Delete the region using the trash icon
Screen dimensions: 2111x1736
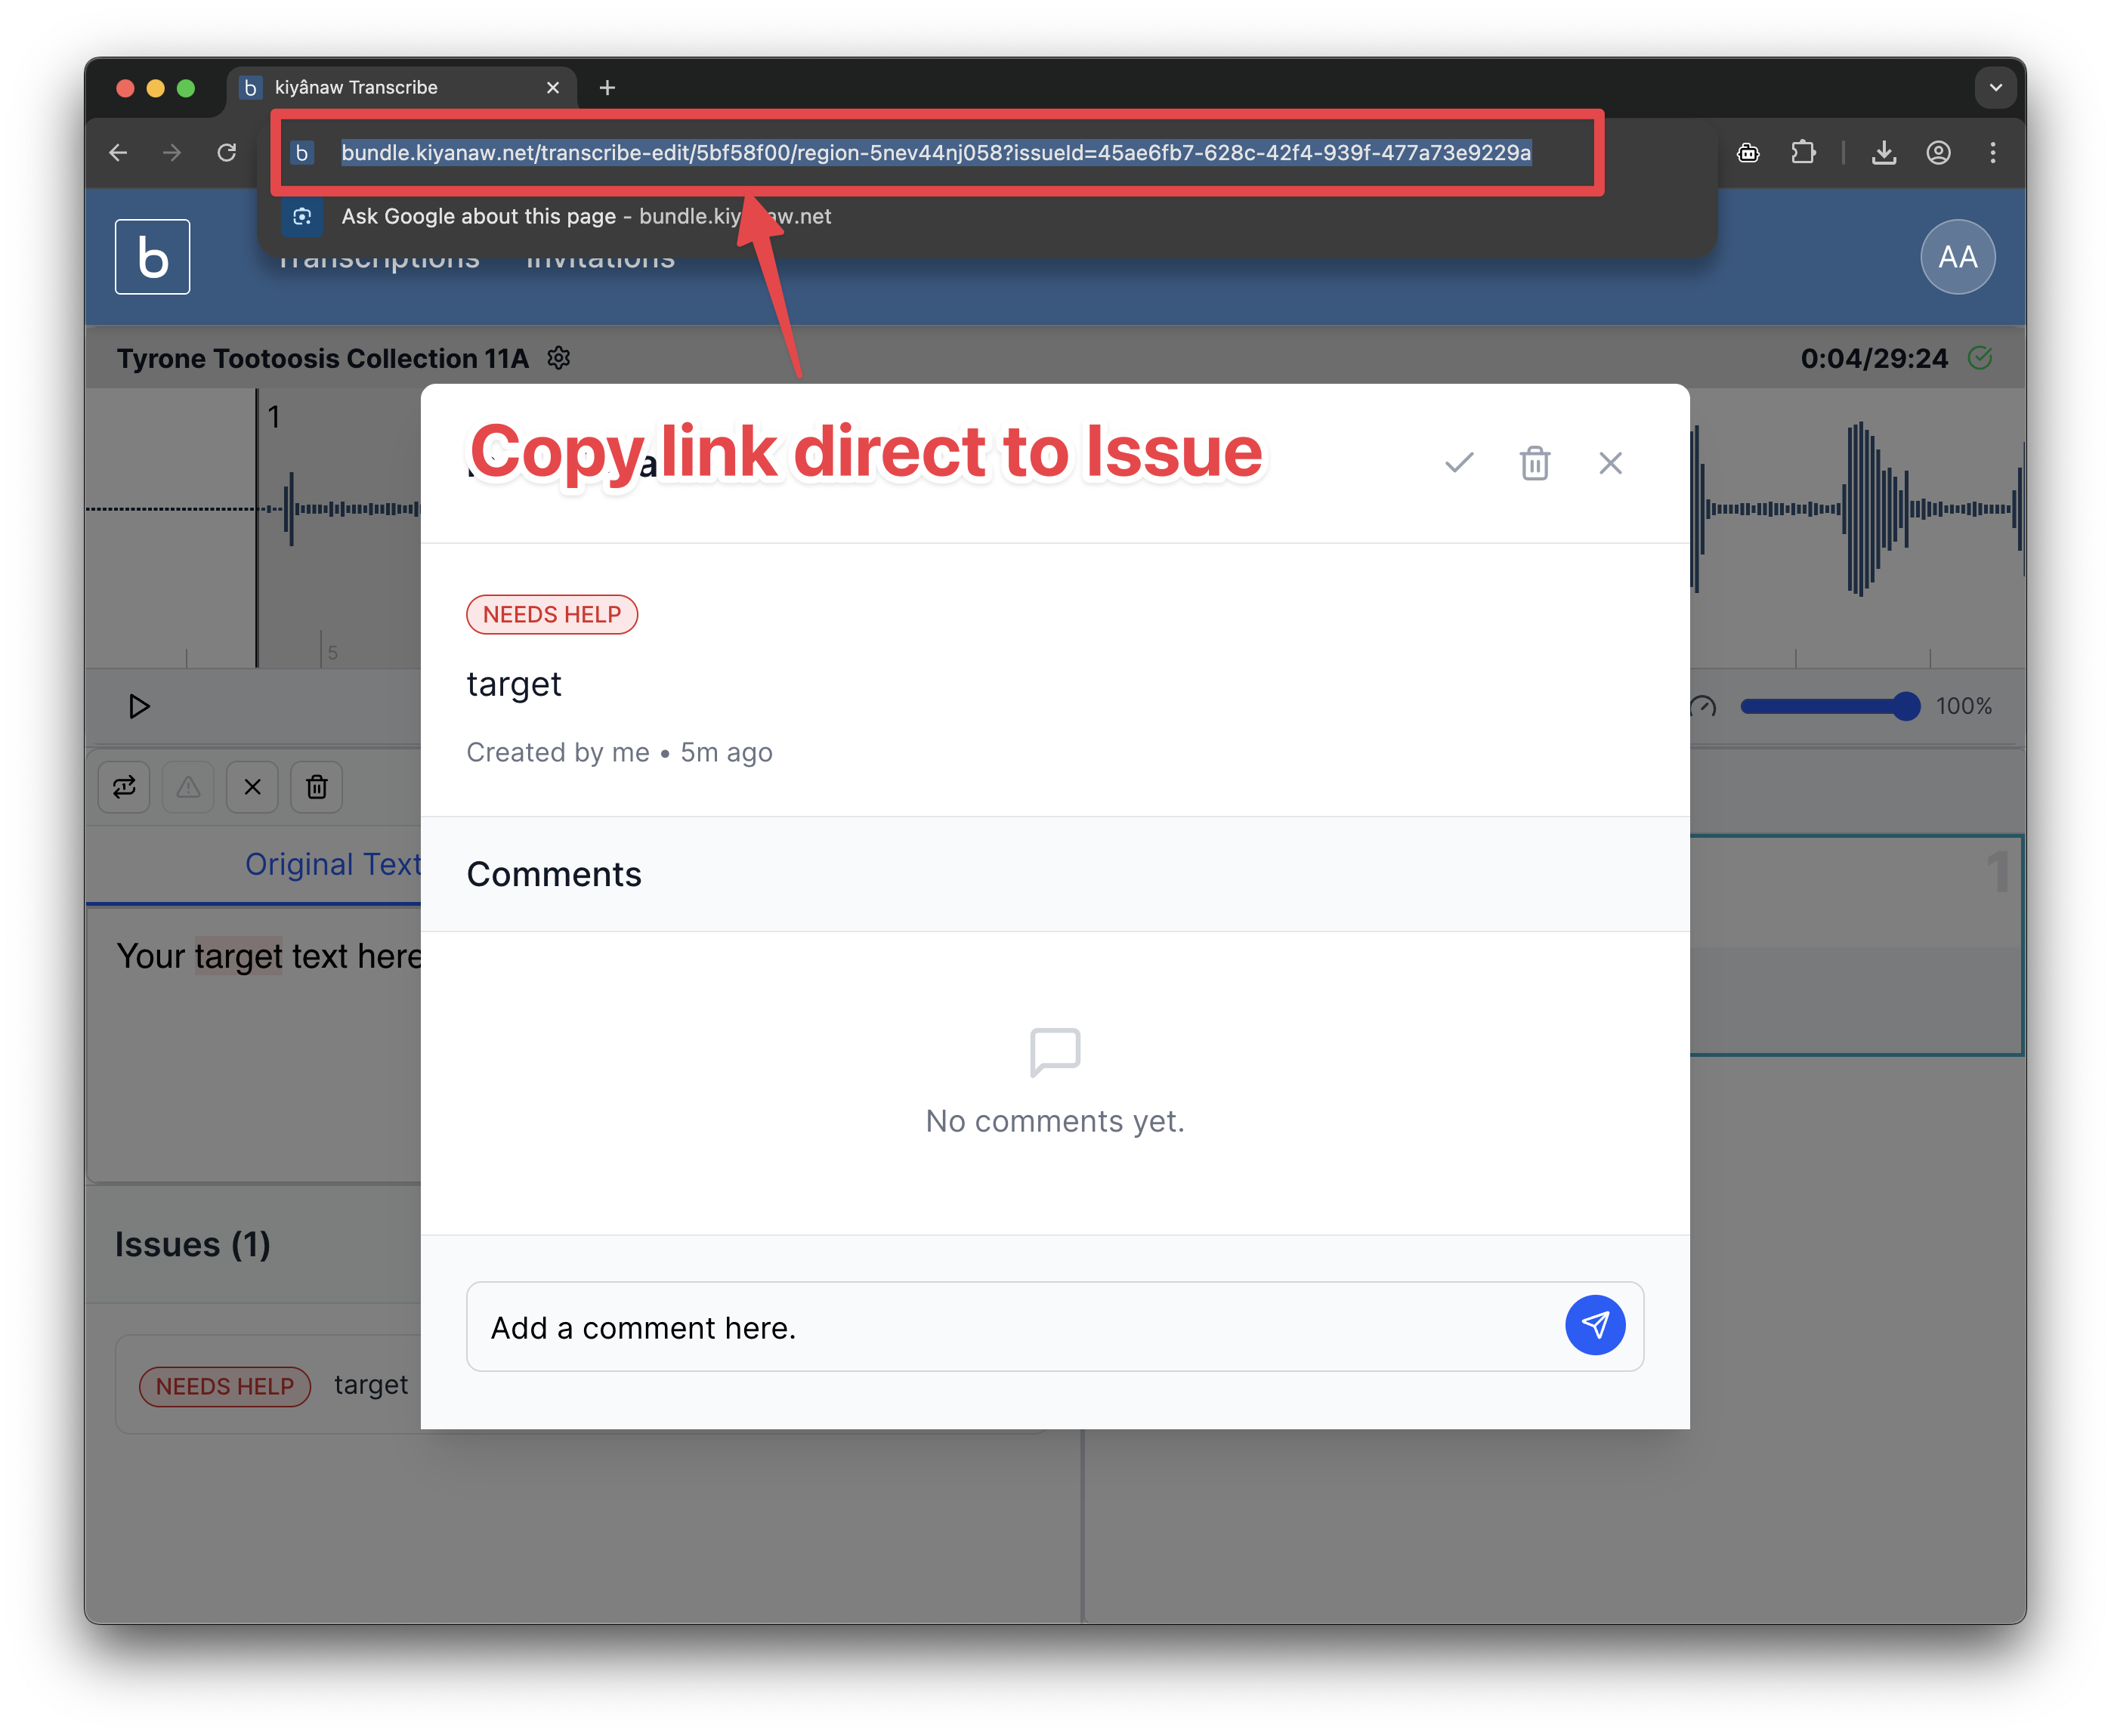(316, 787)
